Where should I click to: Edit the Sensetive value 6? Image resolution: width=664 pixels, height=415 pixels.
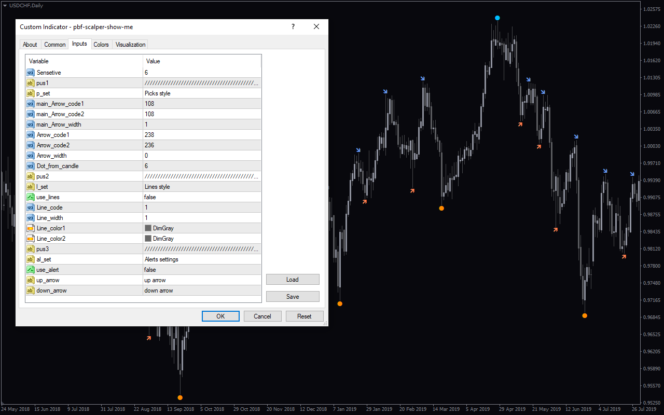[x=202, y=73]
